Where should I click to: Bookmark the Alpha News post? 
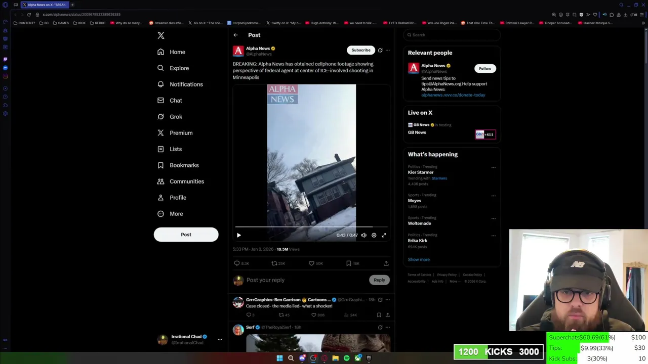point(352,263)
